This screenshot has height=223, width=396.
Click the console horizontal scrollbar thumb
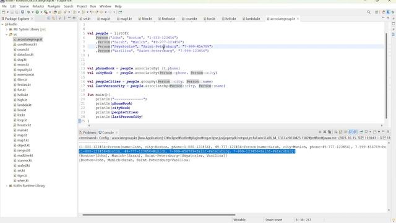[159, 215]
